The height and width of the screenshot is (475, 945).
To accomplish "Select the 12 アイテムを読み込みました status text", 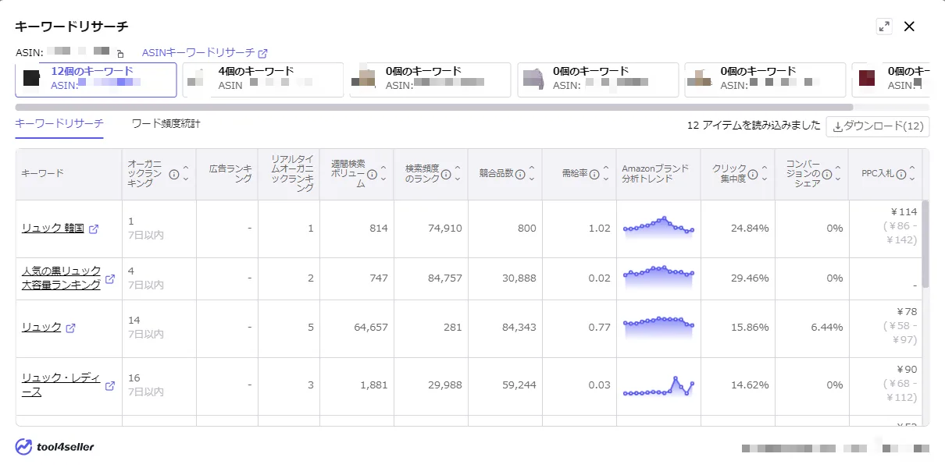I will (754, 125).
